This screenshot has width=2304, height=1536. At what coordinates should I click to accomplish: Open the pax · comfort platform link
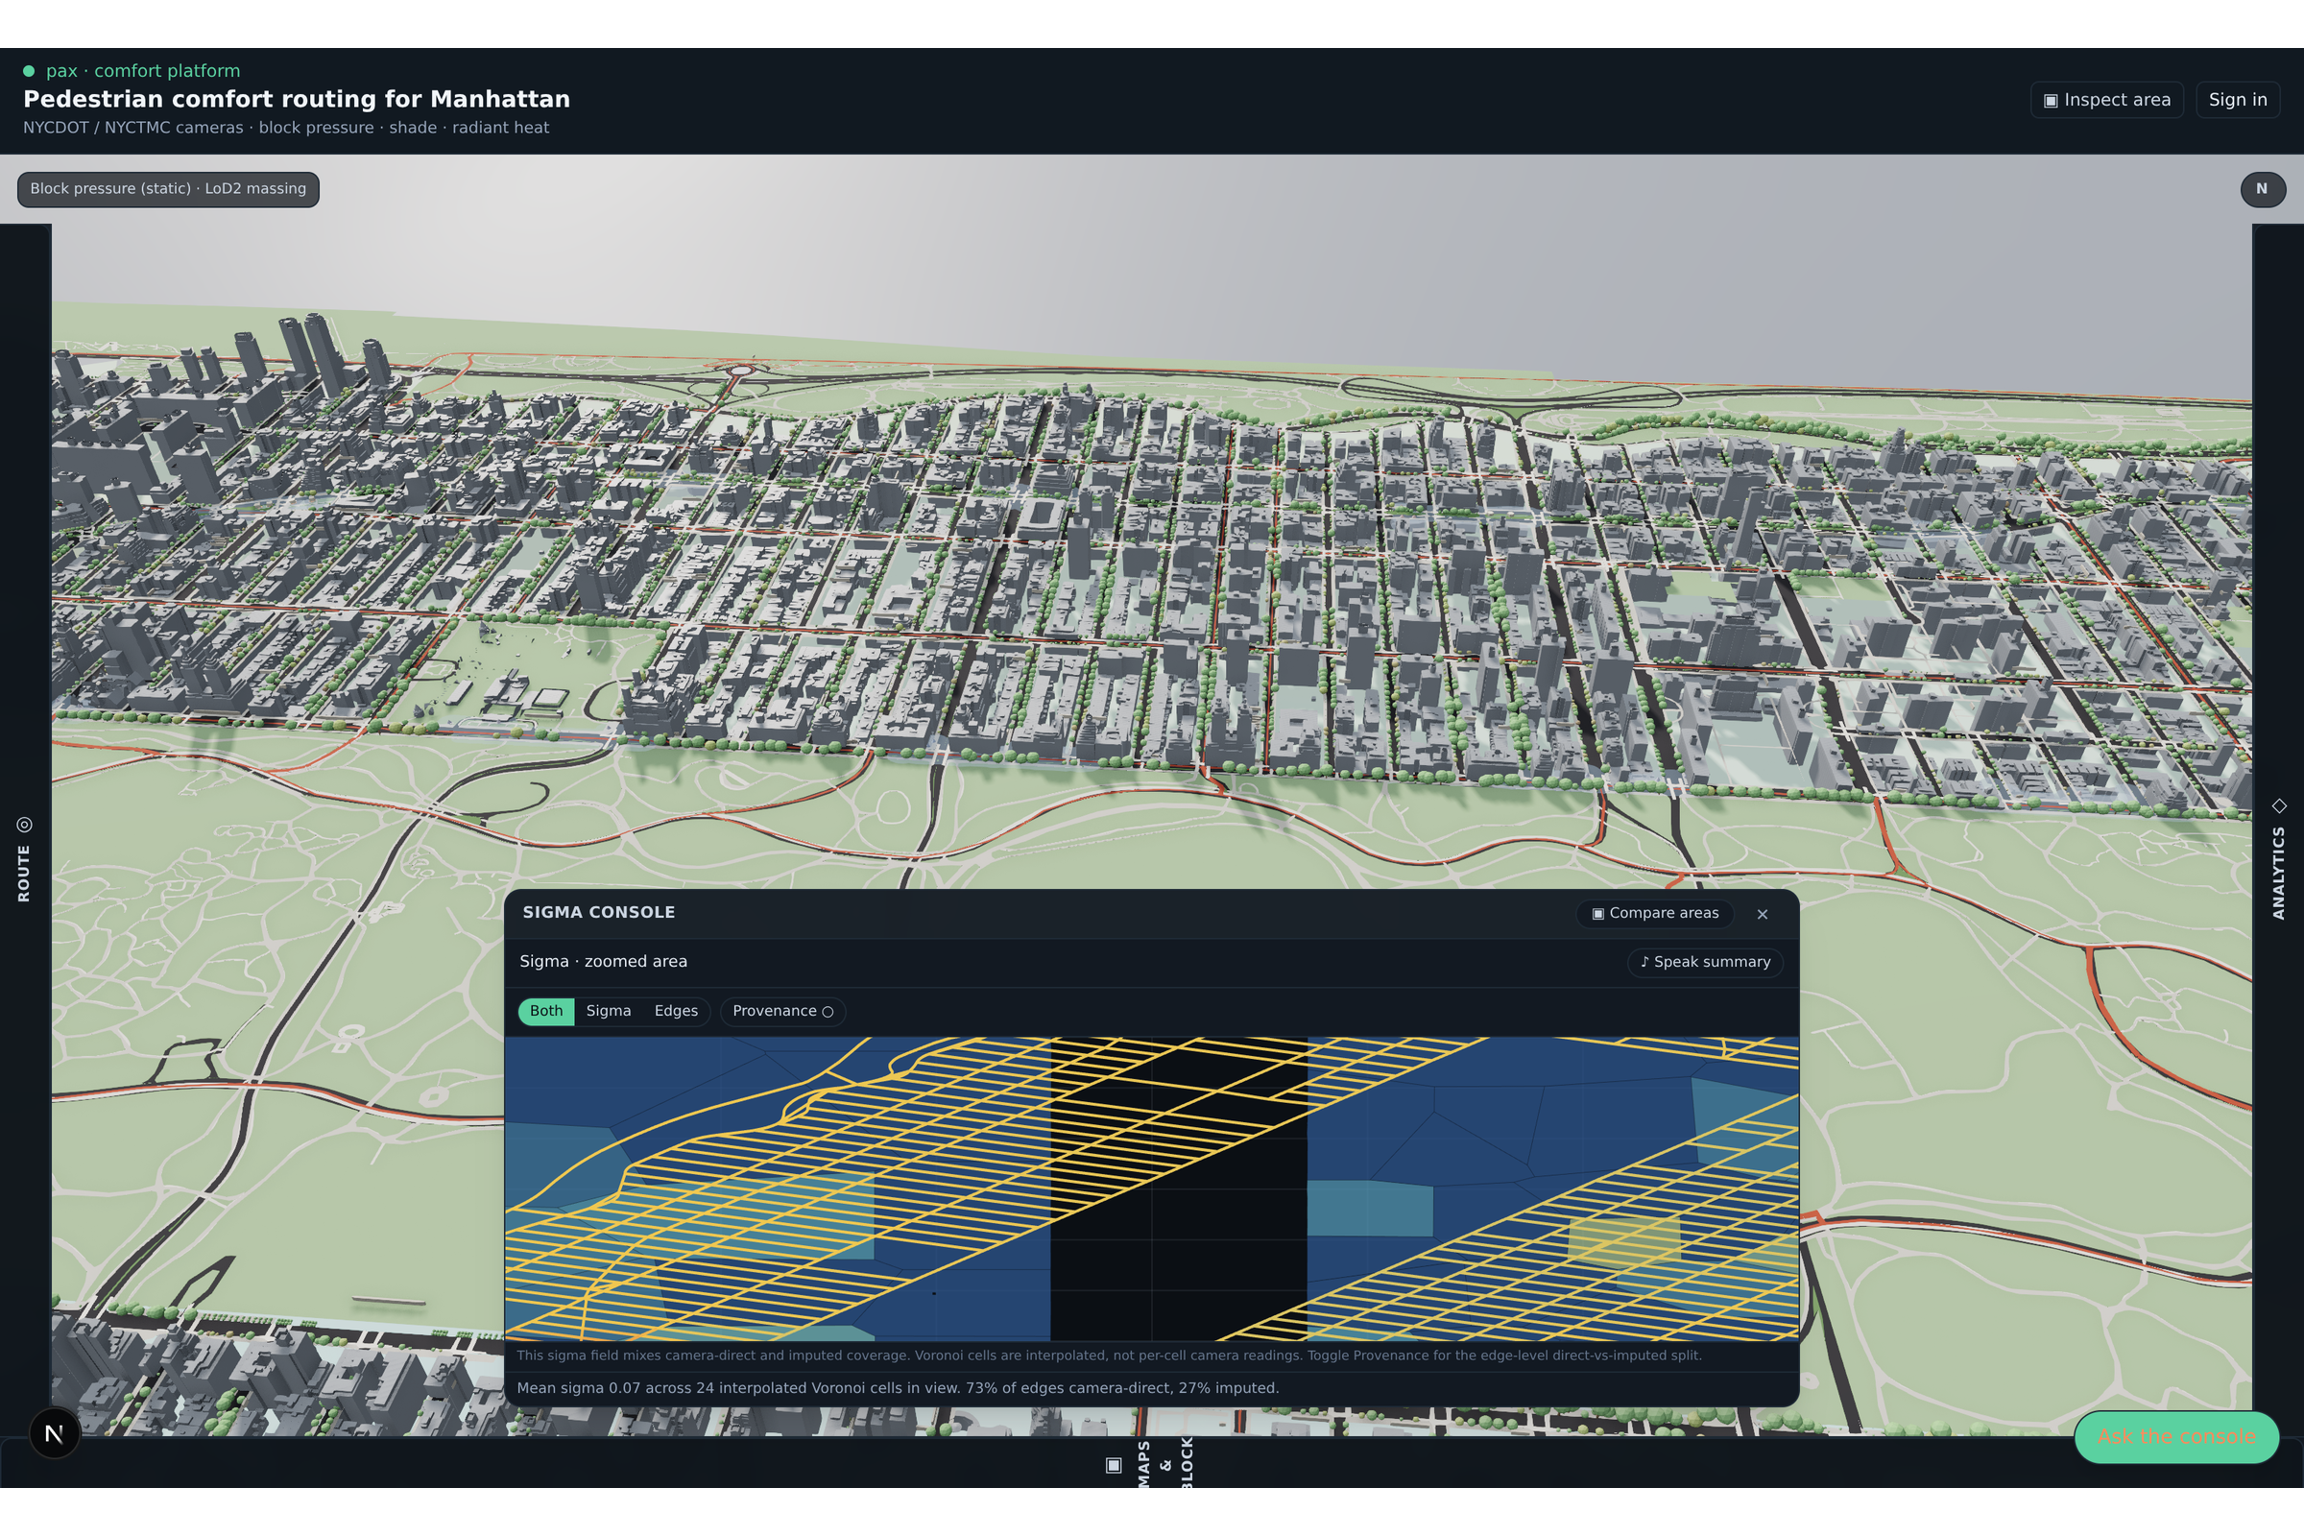point(143,70)
